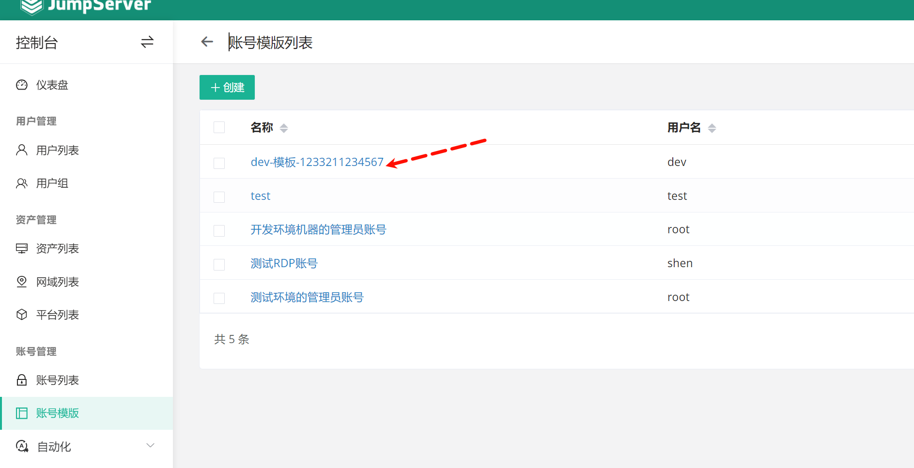
Task: Check the dev-模板-1233211234567 row checkbox
Action: point(219,163)
